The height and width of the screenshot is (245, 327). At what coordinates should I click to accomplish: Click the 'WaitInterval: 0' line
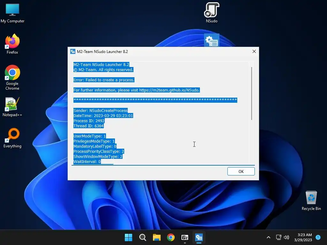pos(87,161)
